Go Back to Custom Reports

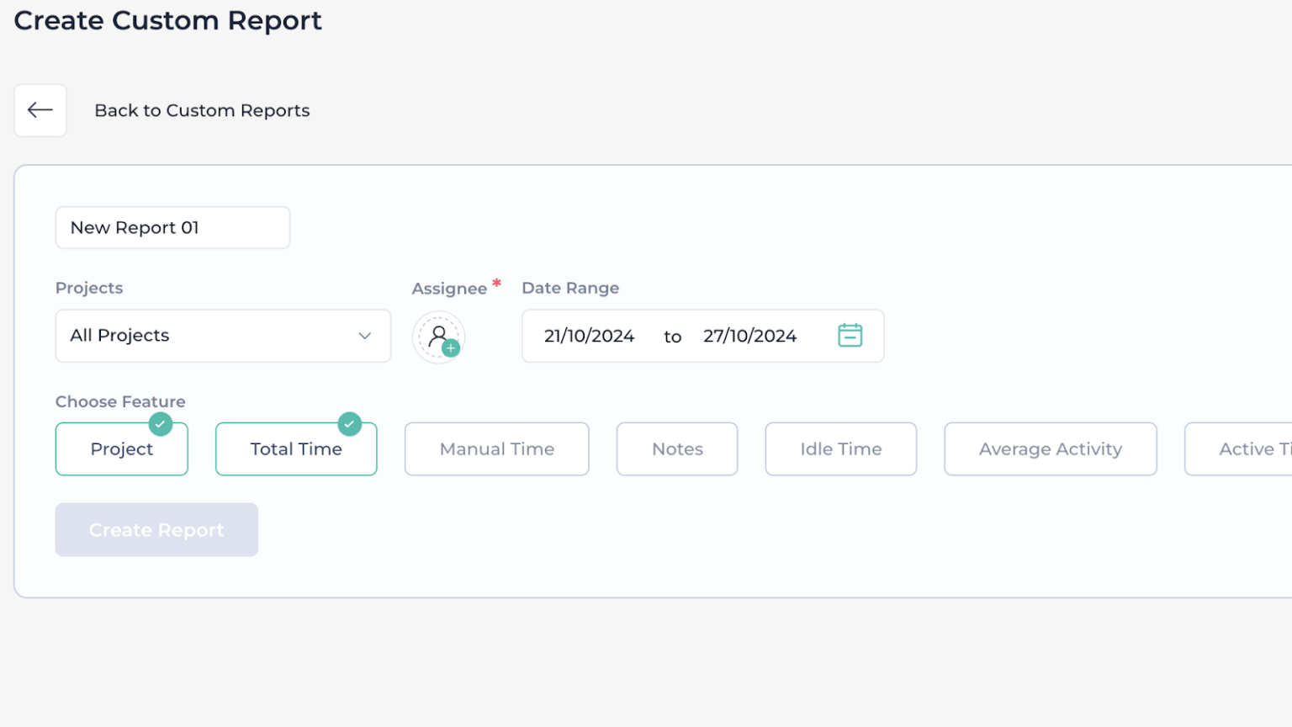click(x=202, y=110)
